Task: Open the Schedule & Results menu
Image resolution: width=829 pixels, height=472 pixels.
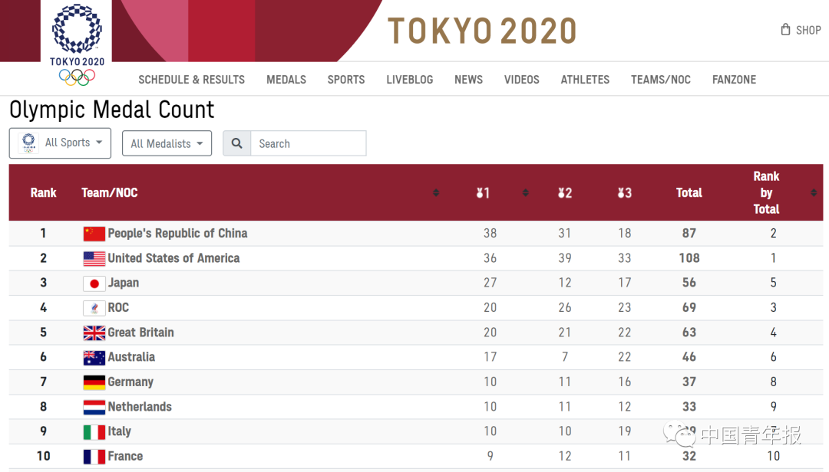Action: pyautogui.click(x=191, y=80)
